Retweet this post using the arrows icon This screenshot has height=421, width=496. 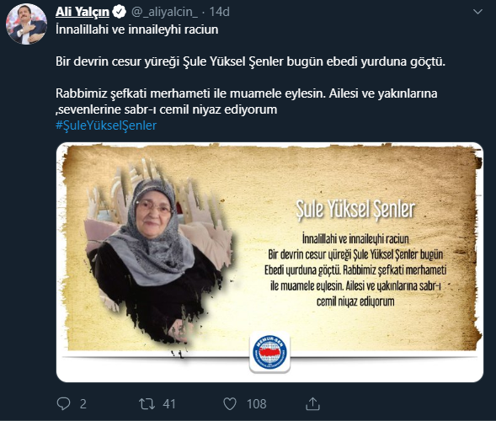click(x=147, y=404)
